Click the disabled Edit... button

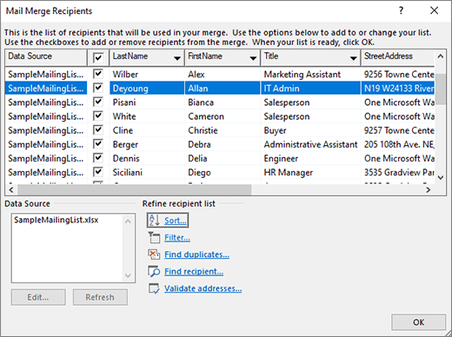pos(38,297)
